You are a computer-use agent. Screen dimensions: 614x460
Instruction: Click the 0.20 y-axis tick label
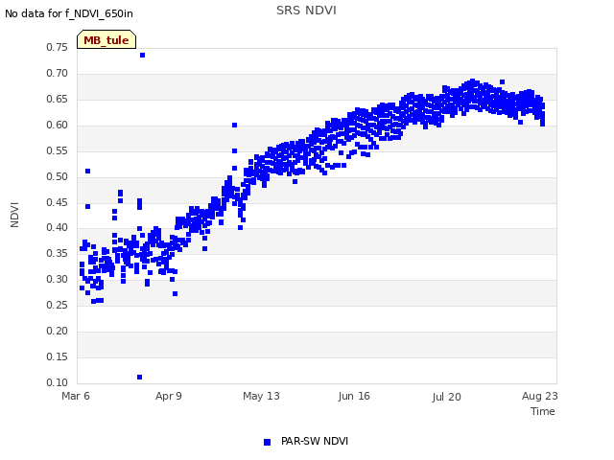[58, 331]
